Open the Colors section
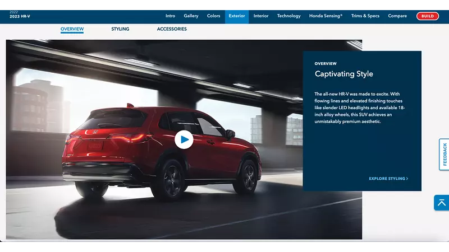The width and height of the screenshot is (449, 252). pyautogui.click(x=214, y=16)
